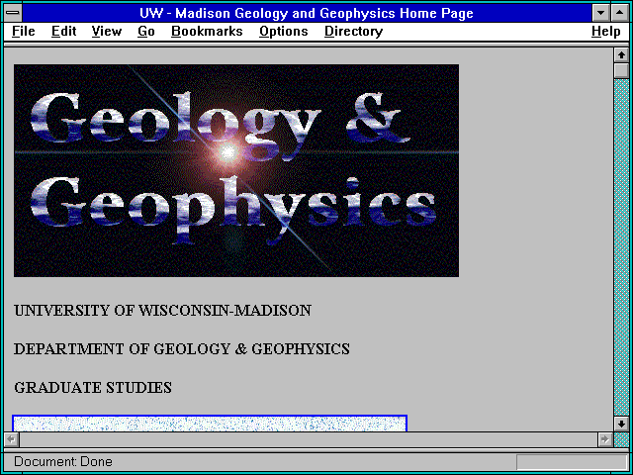Click the vertical scrollbar up arrow
The width and height of the screenshot is (633, 475).
point(621,55)
